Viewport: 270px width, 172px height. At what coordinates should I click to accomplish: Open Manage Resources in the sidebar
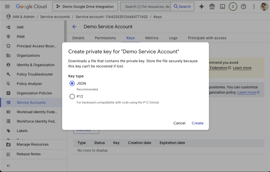click(33, 145)
